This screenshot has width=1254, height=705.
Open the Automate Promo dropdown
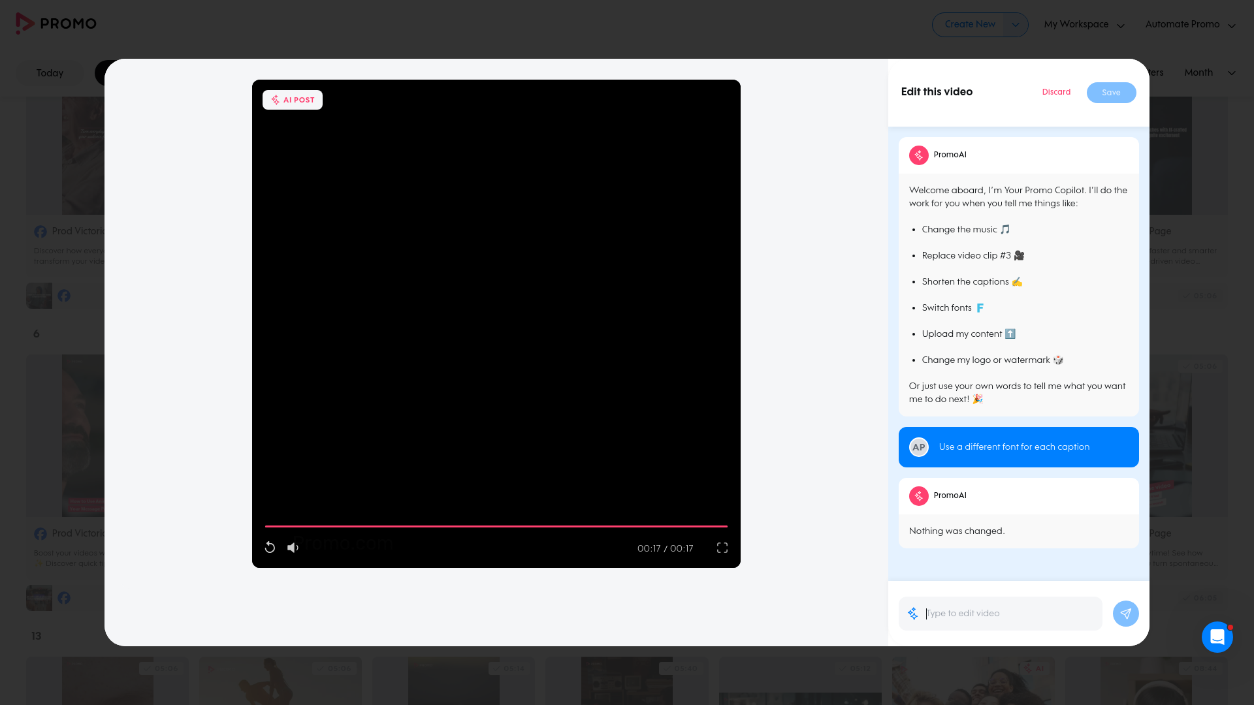coord(1190,25)
